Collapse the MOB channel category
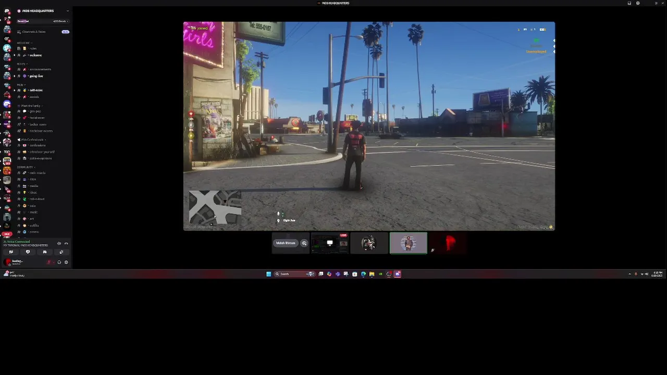This screenshot has height=375, width=667. tap(21, 85)
